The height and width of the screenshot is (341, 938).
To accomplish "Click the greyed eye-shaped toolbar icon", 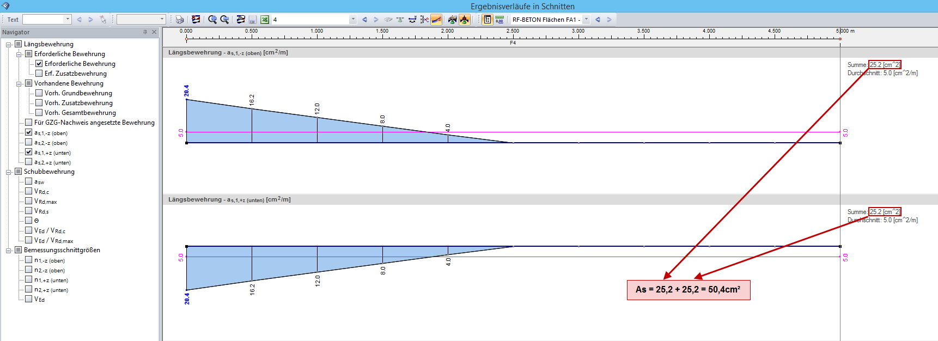I will 388,20.
